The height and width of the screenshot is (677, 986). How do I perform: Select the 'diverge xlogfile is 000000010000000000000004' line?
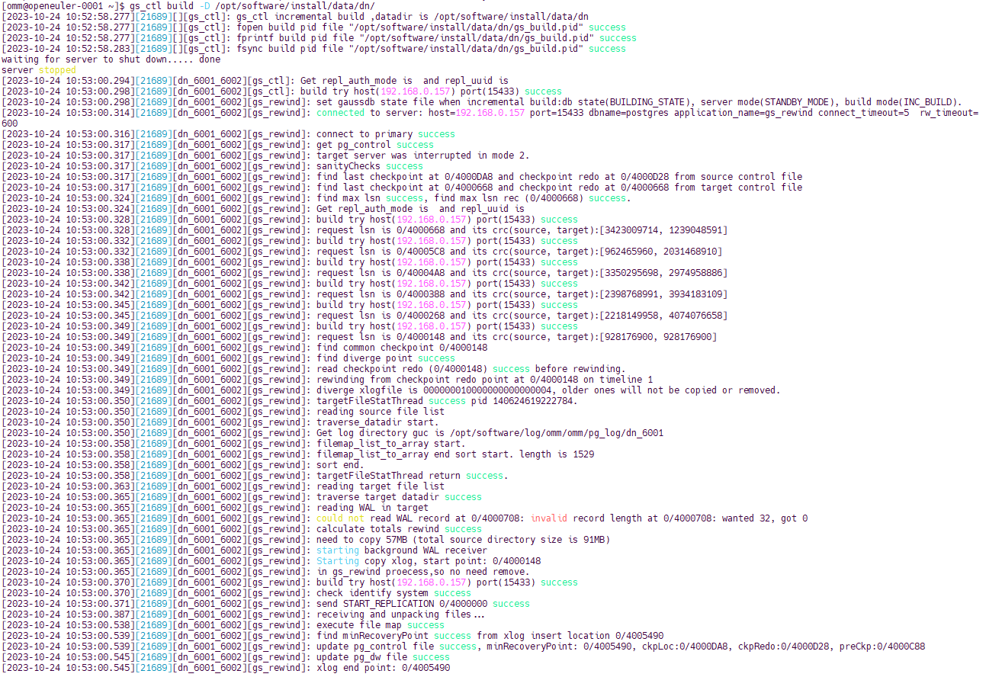(391, 390)
